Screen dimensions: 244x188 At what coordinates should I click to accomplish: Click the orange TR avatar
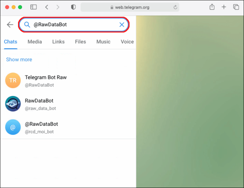click(13, 80)
